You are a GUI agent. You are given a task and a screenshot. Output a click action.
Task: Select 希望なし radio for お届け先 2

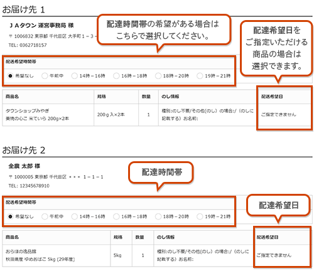(10, 216)
